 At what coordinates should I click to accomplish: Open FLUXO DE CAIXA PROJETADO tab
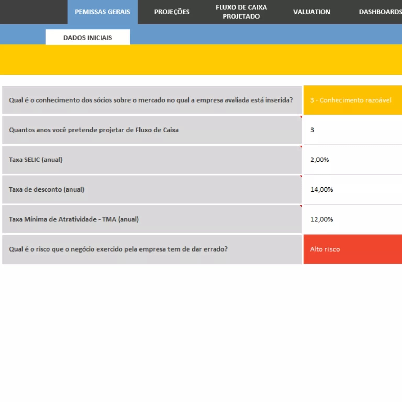pos(241,12)
